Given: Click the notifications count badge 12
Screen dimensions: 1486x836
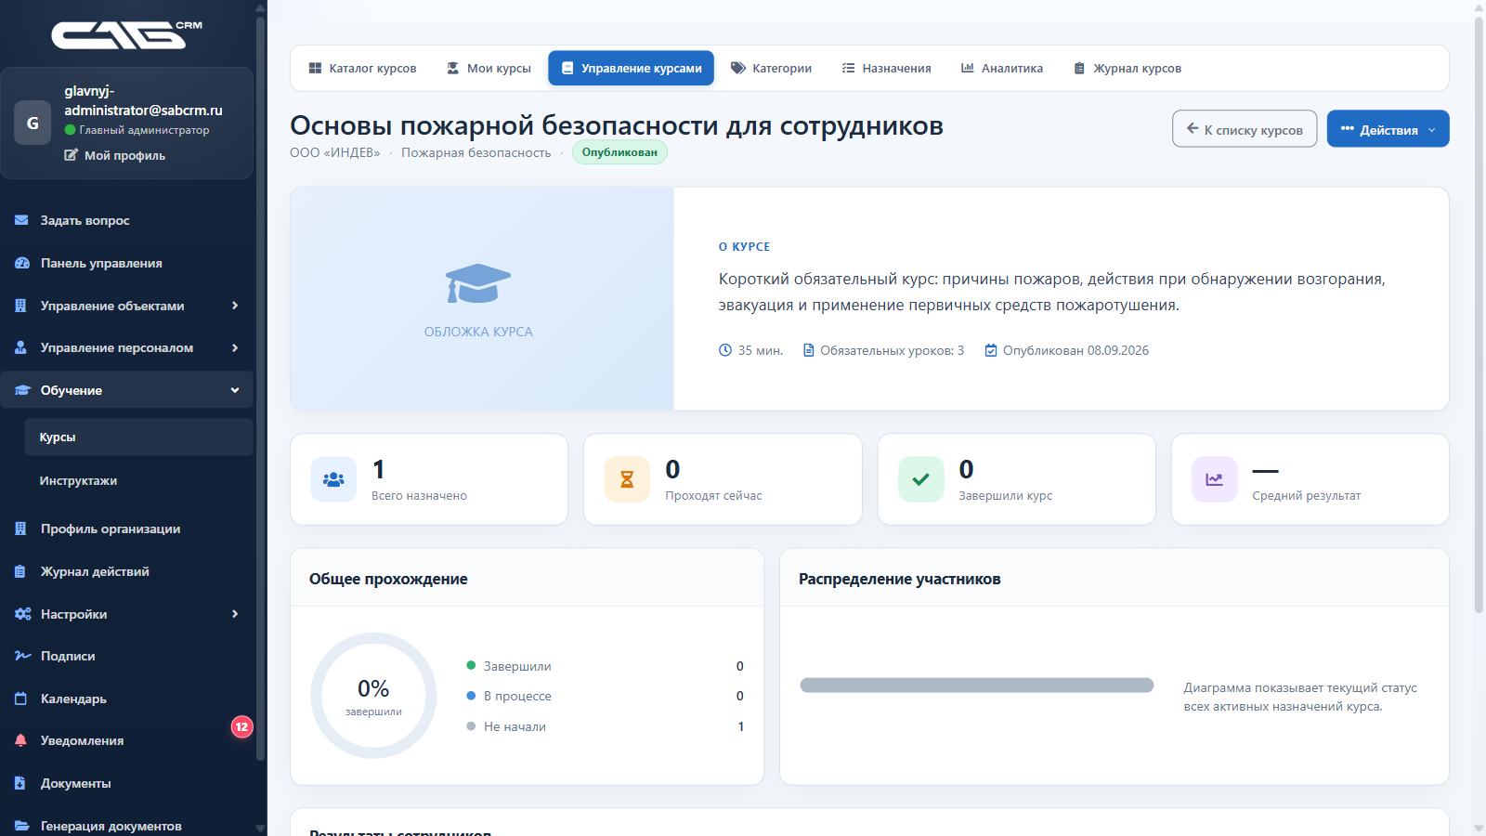Looking at the screenshot, I should (241, 726).
